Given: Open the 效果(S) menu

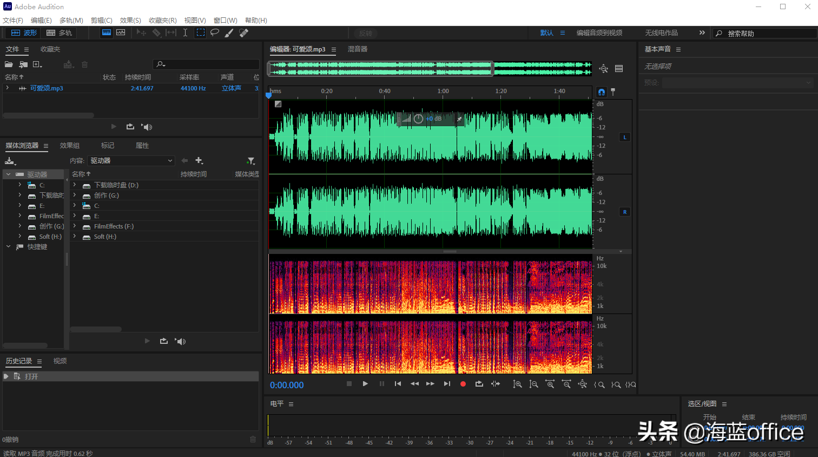Looking at the screenshot, I should (x=130, y=21).
